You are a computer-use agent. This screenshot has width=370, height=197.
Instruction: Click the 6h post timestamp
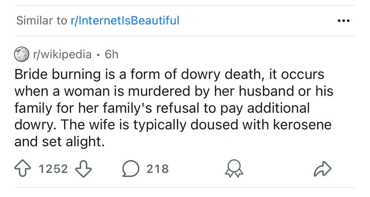click(112, 55)
